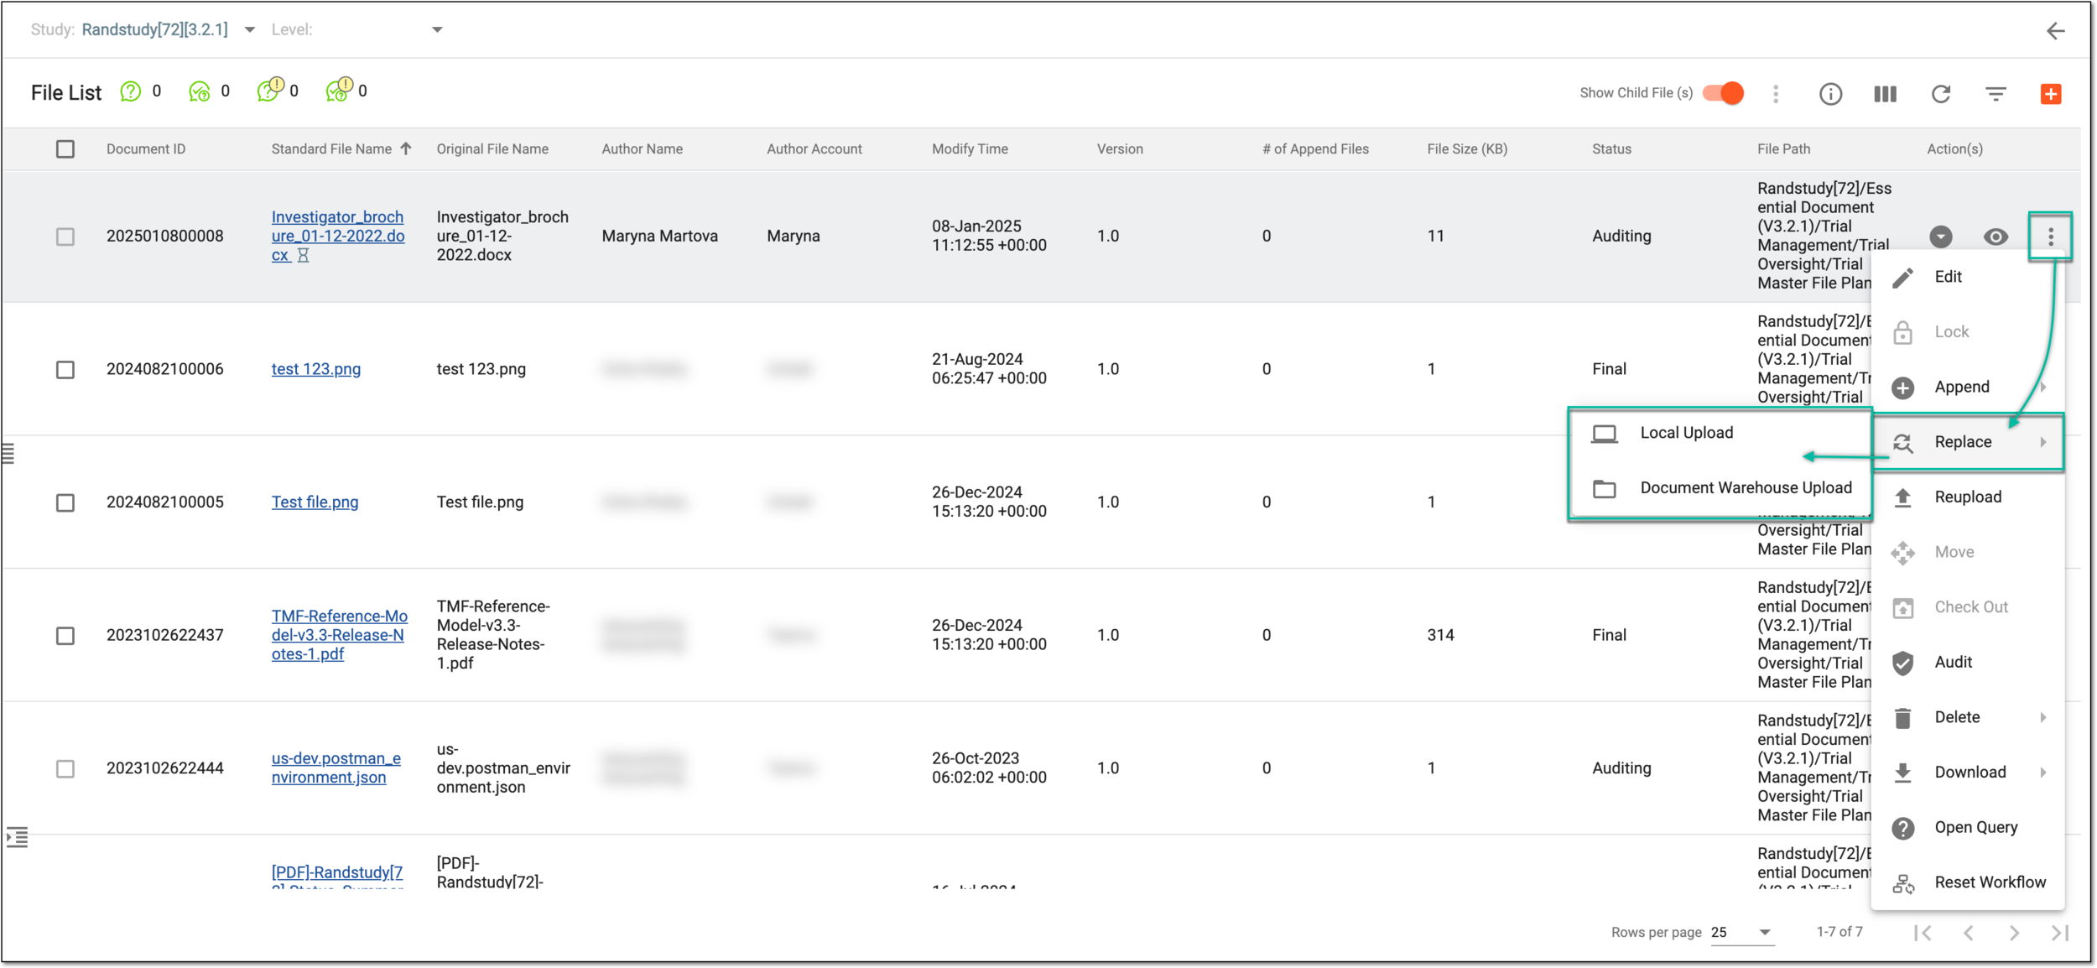Choose Reupload from the actions menu

point(1968,497)
